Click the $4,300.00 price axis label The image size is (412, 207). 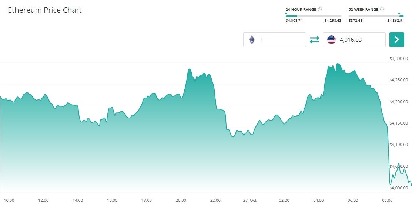tap(398, 58)
